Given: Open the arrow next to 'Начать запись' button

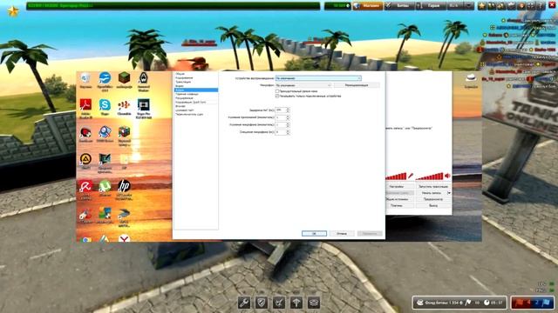Looking at the screenshot, I should point(449,193).
